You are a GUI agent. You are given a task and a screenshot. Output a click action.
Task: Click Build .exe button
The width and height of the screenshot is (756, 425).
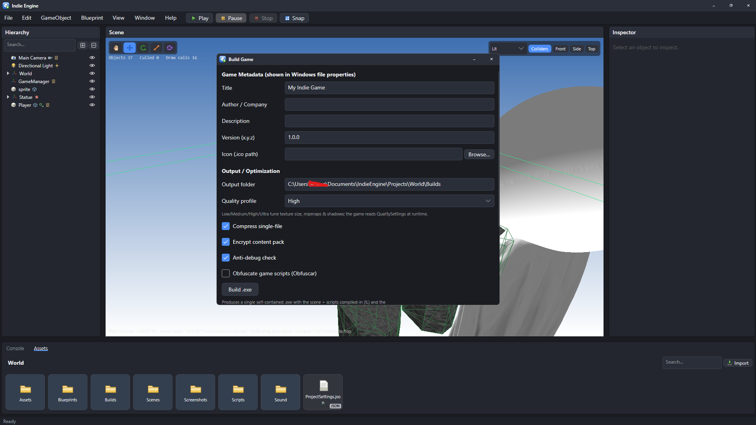[x=240, y=290]
